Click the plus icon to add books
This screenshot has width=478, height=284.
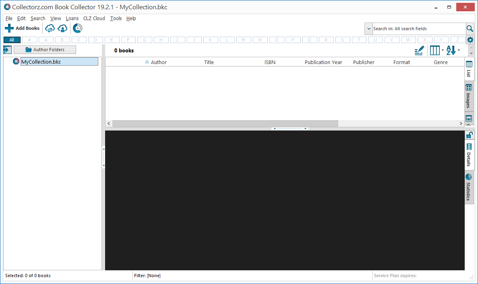9,28
